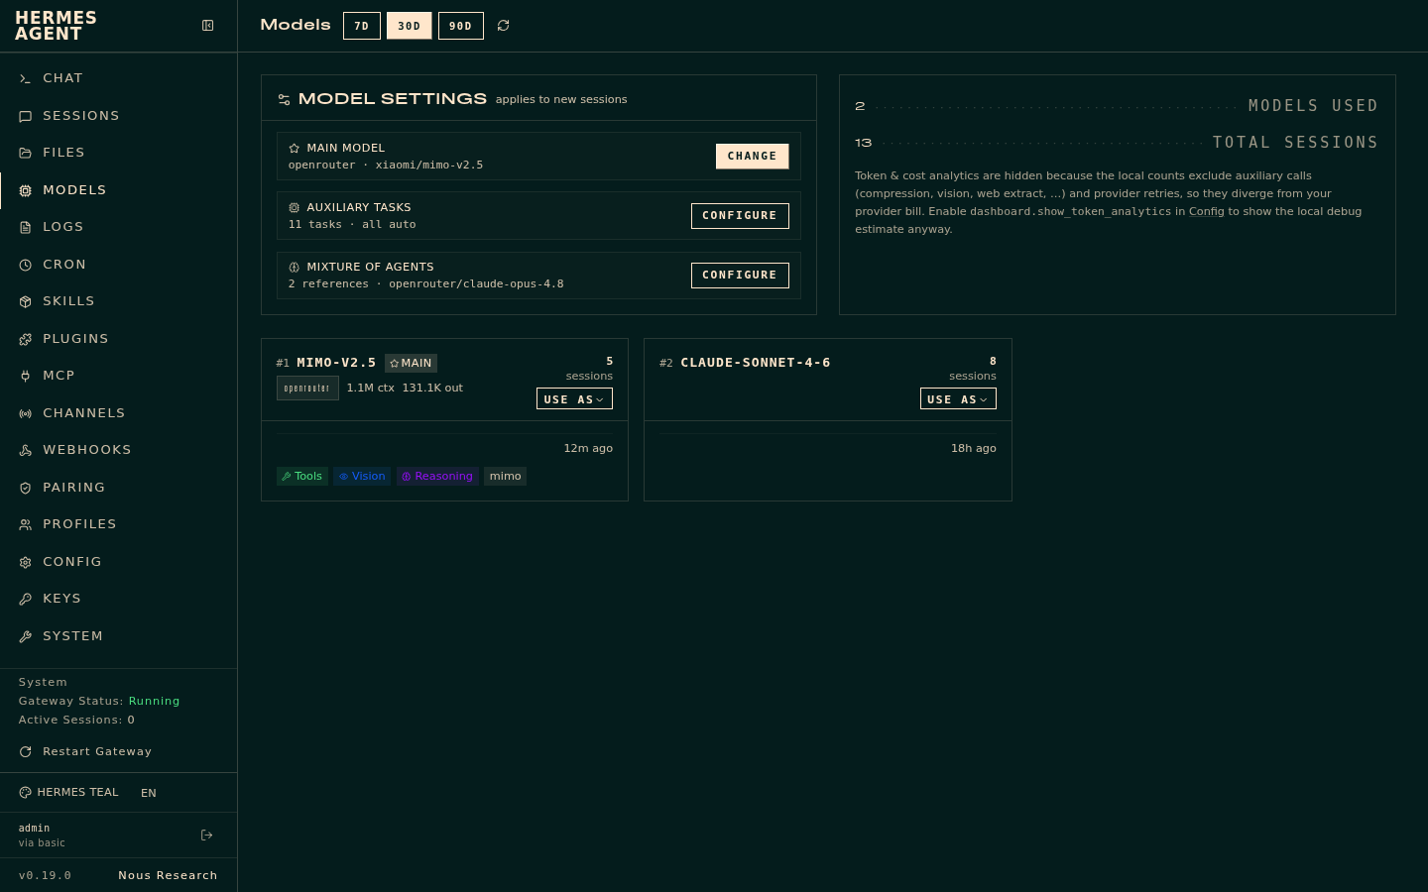The width and height of the screenshot is (1428, 892).
Task: Click the Mixture of Agents icon
Action: (x=295, y=267)
